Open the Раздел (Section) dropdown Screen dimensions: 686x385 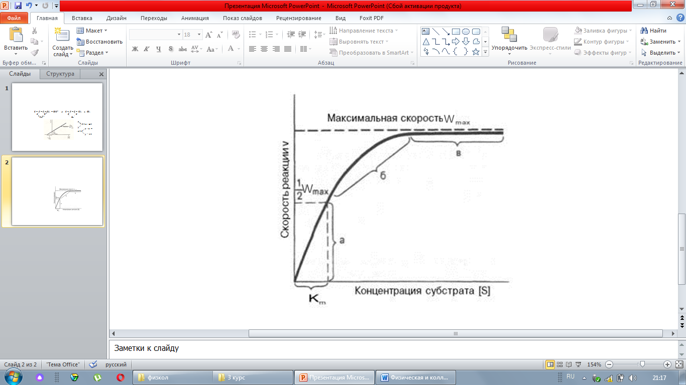[92, 53]
